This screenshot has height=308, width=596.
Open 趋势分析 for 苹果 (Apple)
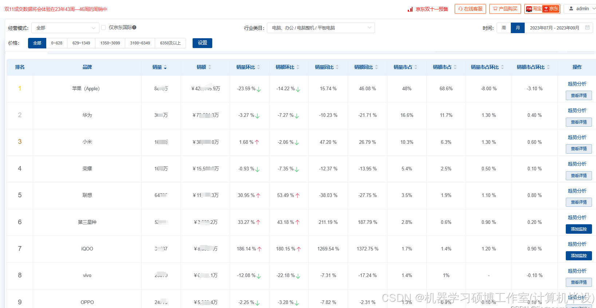tap(577, 84)
